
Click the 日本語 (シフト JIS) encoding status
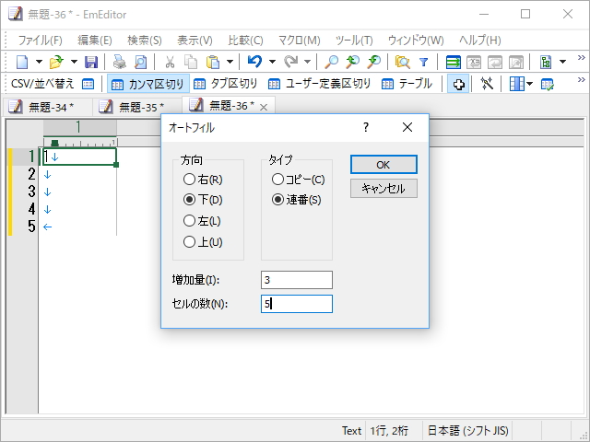pos(467,430)
